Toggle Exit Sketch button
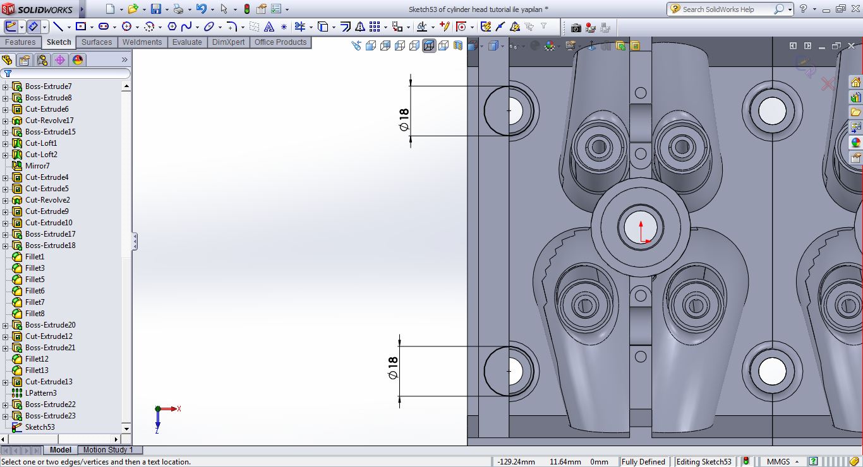Viewport: 863px width, 467px height. tap(11, 27)
